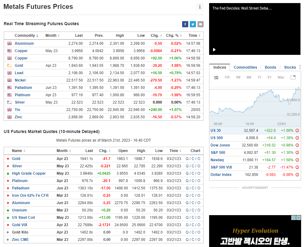Screen dimensions: 306x247
Task: Click the clock icon in US 500 row
Action: (297, 138)
